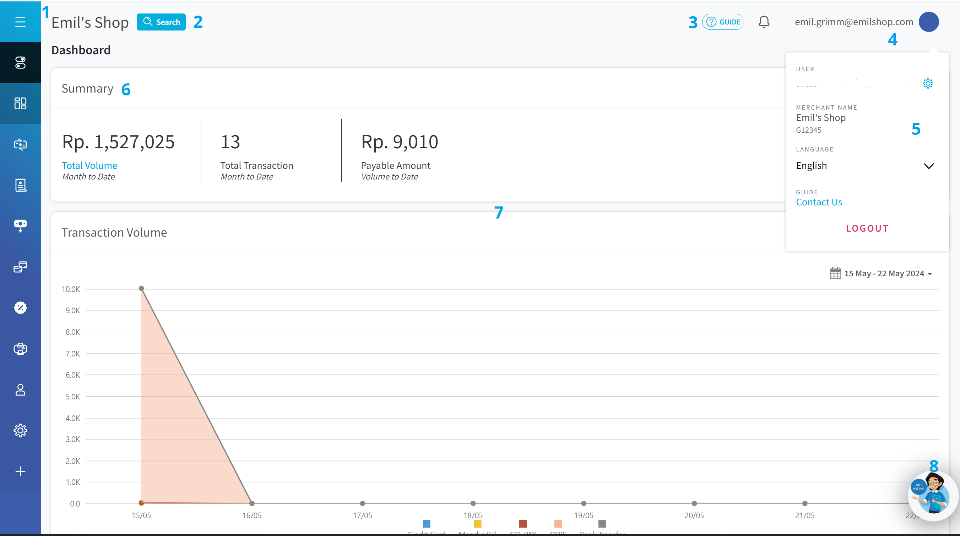Open the payout money icon in sidebar
Image resolution: width=960 pixels, height=536 pixels.
point(20,226)
